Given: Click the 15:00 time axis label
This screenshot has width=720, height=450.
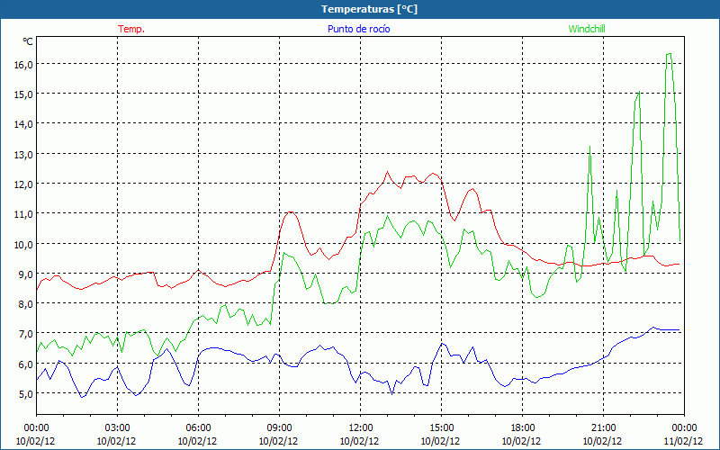Looking at the screenshot, I should point(441,428).
